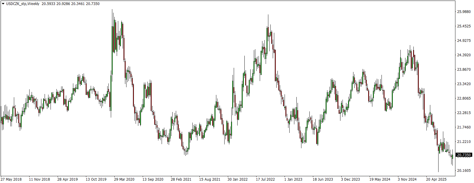Click the 30 Jan 2022 date label
Image resolution: width=474 pixels, height=183 pixels.
point(238,179)
